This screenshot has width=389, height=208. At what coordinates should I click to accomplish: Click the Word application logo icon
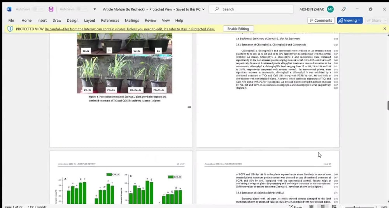(x=9, y=9)
